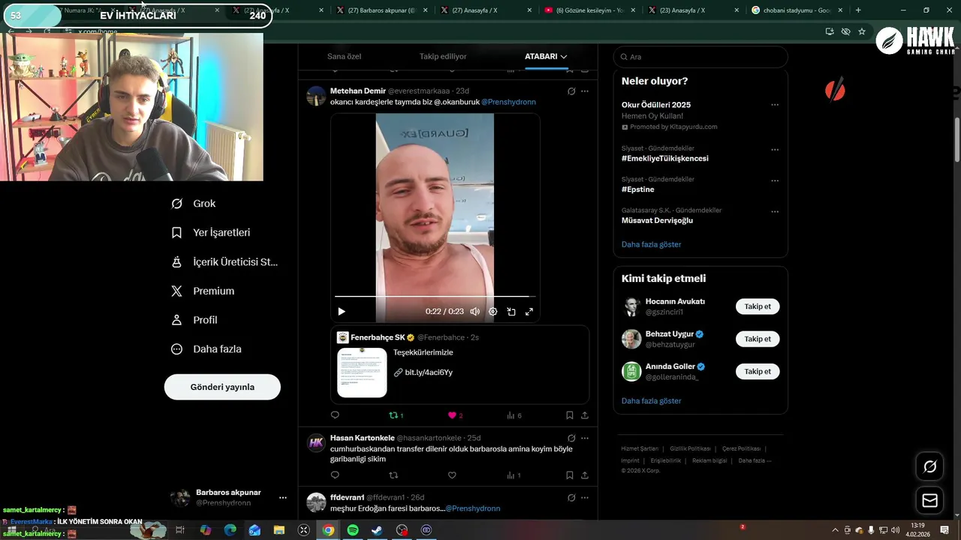Follow Anında Goller
This screenshot has width=961, height=540.
(x=758, y=371)
